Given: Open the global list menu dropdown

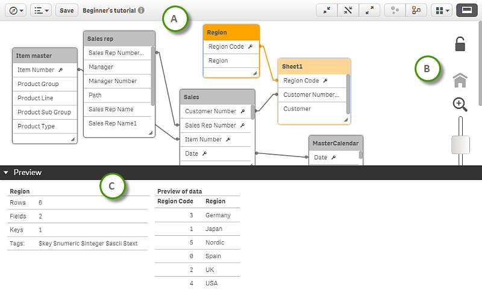Looking at the screenshot, I should tap(41, 10).
